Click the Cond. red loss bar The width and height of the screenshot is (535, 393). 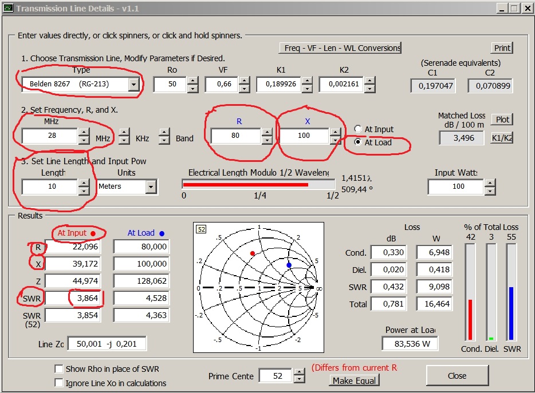click(470, 320)
